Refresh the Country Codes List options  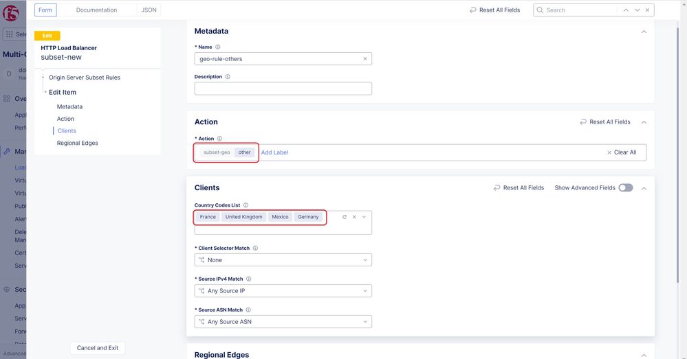tap(345, 217)
